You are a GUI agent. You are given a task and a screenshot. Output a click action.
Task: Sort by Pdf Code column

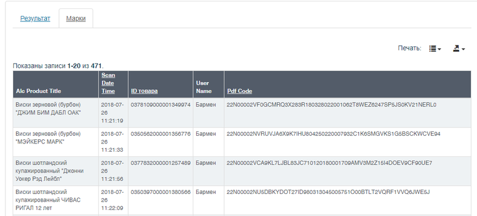(240, 91)
